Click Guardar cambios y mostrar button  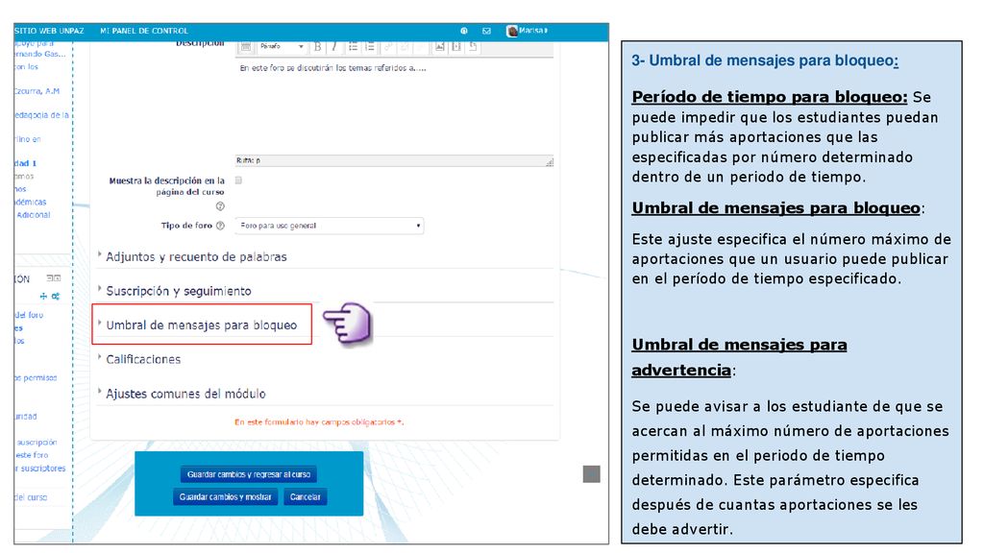[225, 497]
